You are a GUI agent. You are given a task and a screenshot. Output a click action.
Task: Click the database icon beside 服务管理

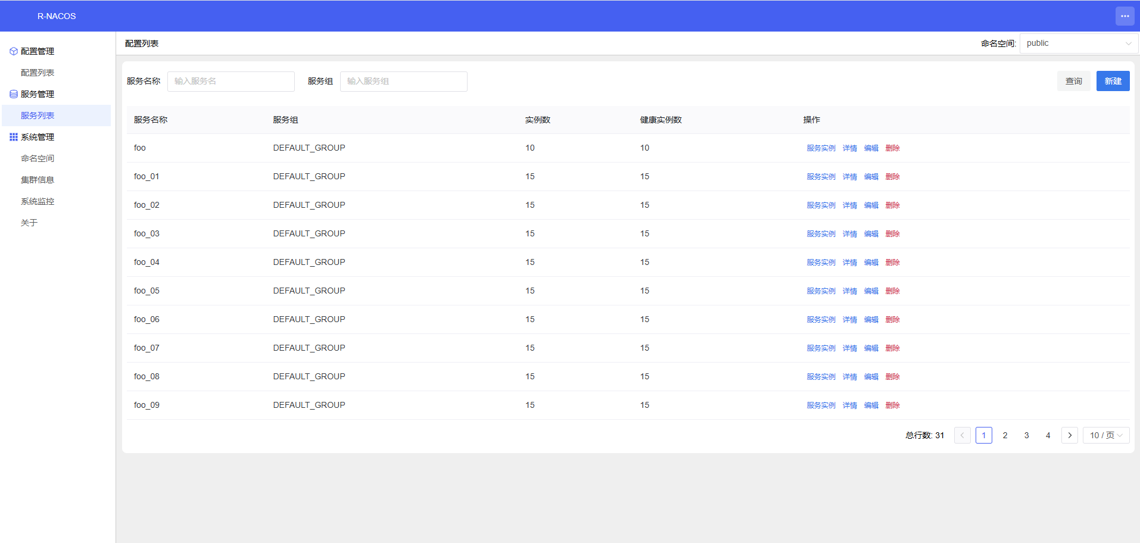tap(13, 94)
